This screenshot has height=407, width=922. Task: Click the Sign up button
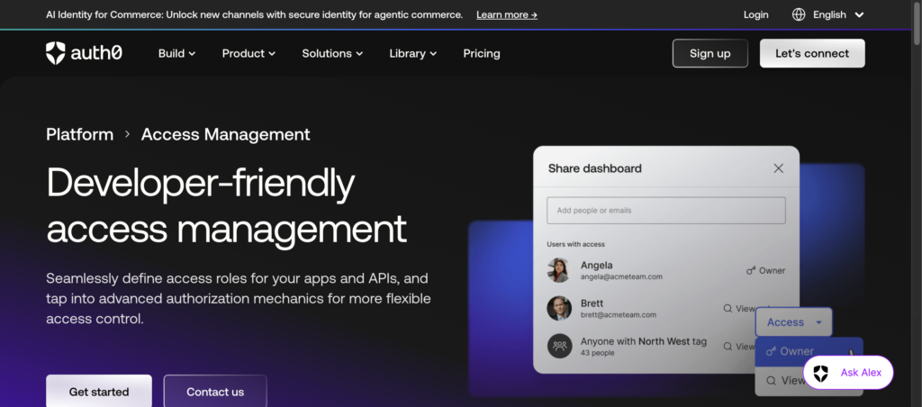(710, 53)
